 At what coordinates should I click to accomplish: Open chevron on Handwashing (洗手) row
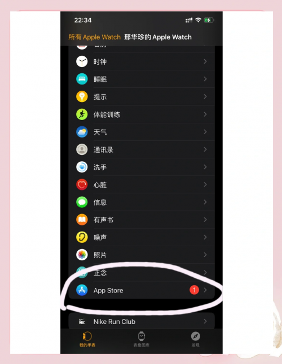click(205, 167)
